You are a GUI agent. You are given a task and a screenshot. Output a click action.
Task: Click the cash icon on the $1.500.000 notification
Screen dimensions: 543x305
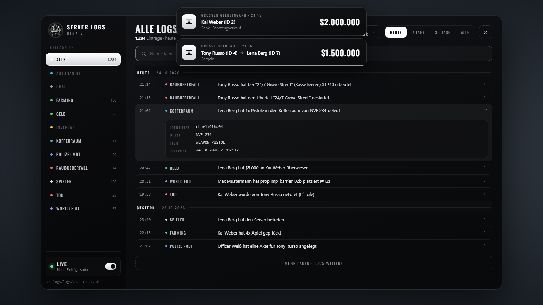pos(189,53)
